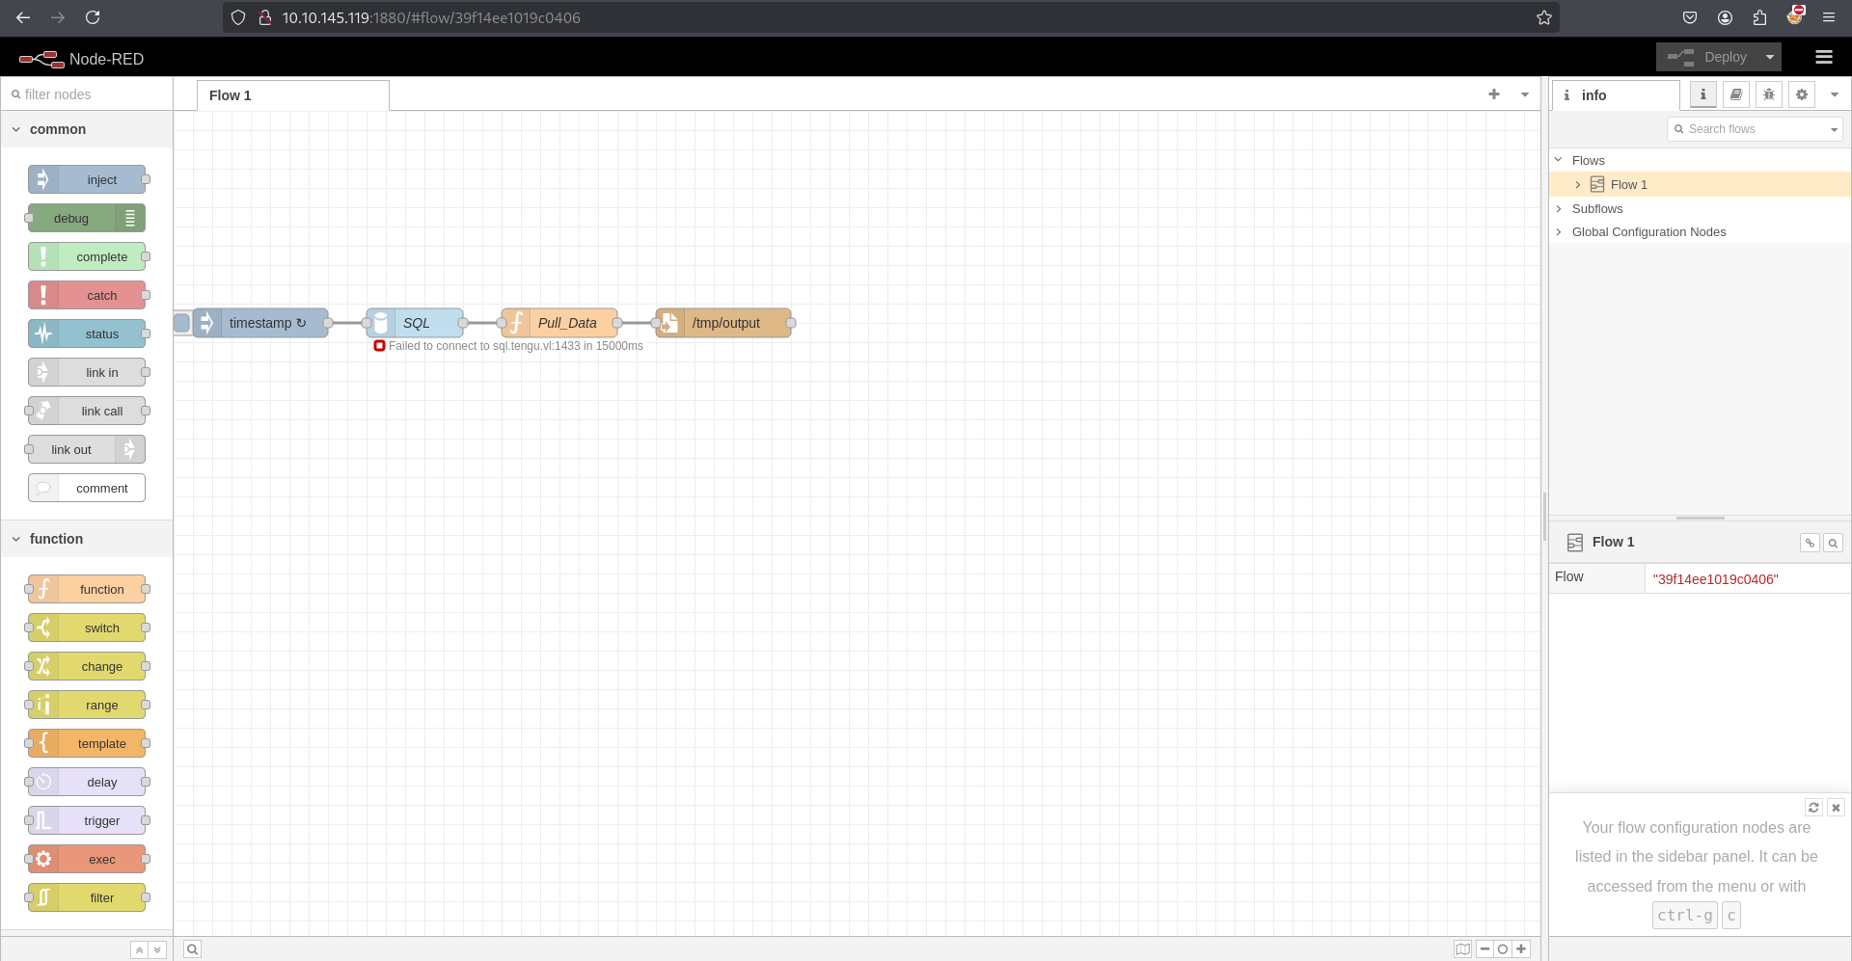Click the search magnifier in workspace footer
This screenshot has height=961, width=1852.
192,949
